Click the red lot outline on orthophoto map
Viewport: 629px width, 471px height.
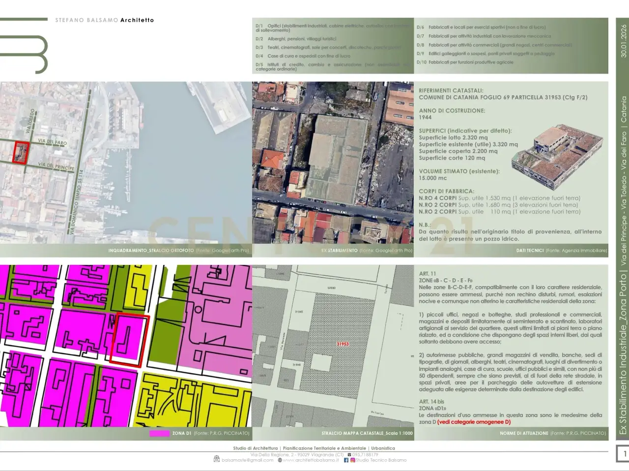21,152
